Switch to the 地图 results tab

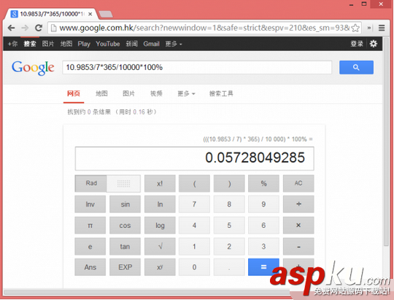101,93
